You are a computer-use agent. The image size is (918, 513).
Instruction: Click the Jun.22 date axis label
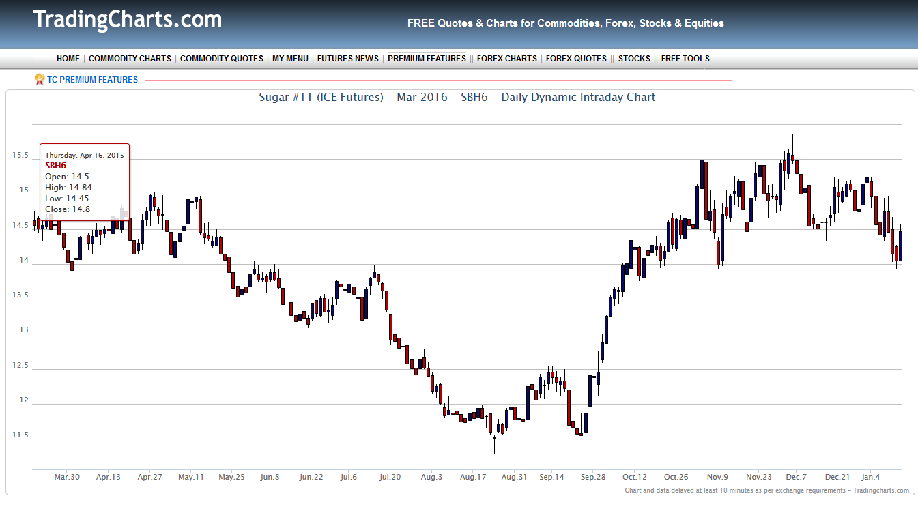[x=311, y=478]
